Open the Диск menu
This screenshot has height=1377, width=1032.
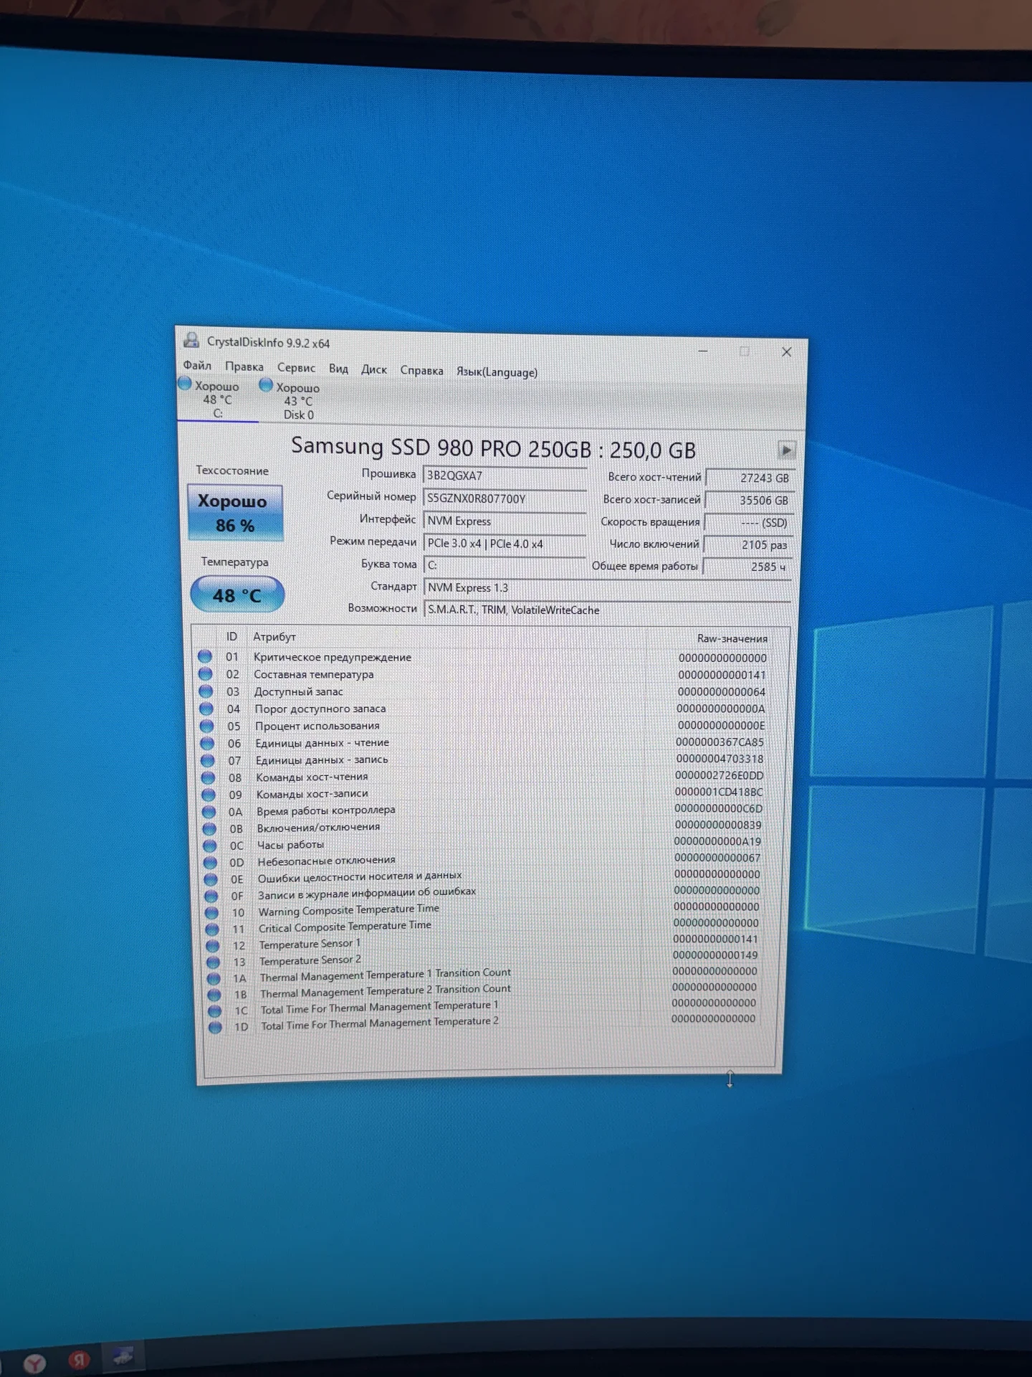(x=373, y=369)
